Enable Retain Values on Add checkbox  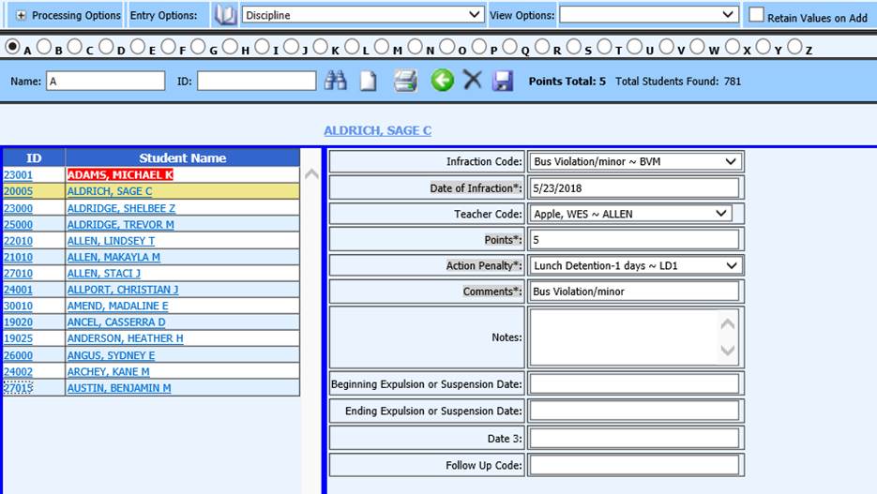coord(756,15)
